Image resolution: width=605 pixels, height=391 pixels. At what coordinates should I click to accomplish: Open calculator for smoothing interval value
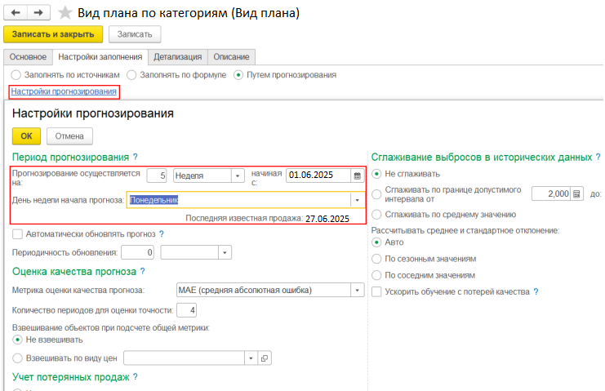(577, 193)
